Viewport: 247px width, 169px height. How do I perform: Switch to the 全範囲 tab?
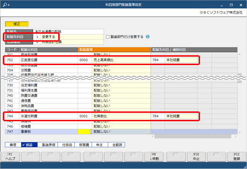click(116, 145)
